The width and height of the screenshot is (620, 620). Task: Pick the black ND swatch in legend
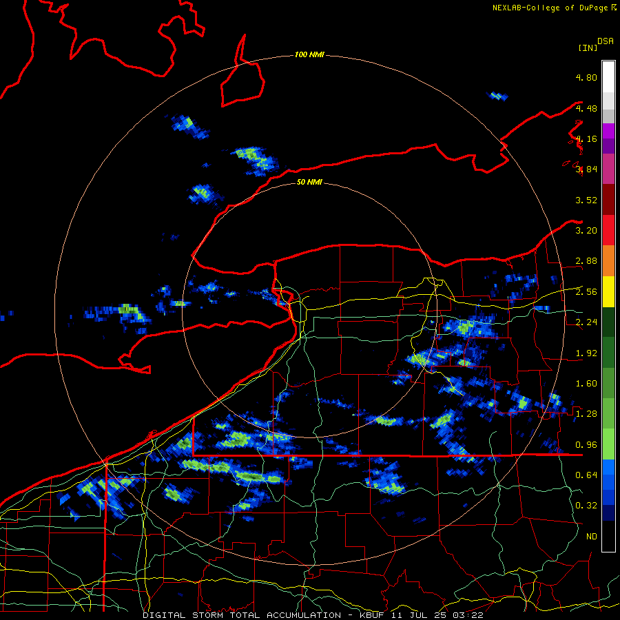pyautogui.click(x=608, y=536)
